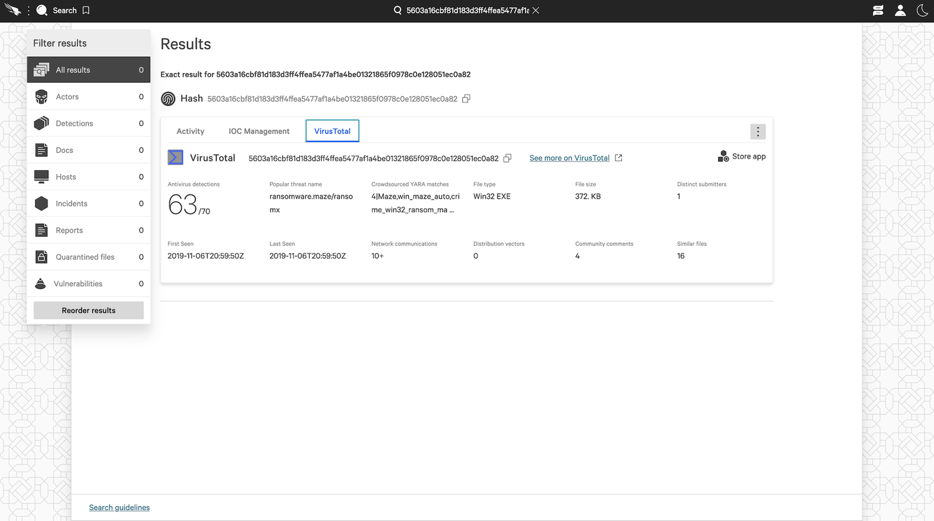Open the three-dot menu on VirusTotal panel
934x521 pixels.
758,131
